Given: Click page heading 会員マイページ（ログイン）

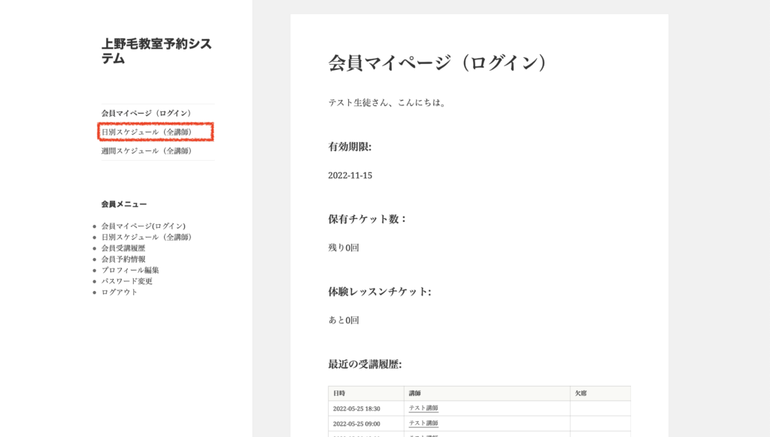Looking at the screenshot, I should pyautogui.click(x=437, y=63).
